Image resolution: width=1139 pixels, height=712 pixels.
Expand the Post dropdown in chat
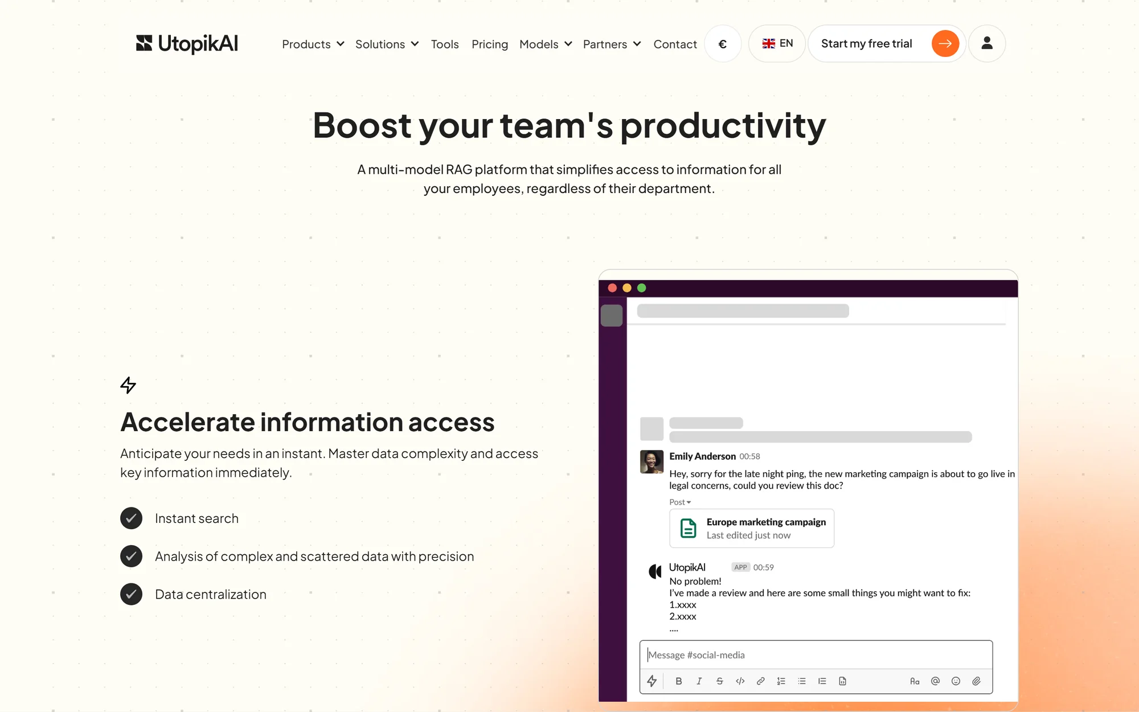point(680,502)
